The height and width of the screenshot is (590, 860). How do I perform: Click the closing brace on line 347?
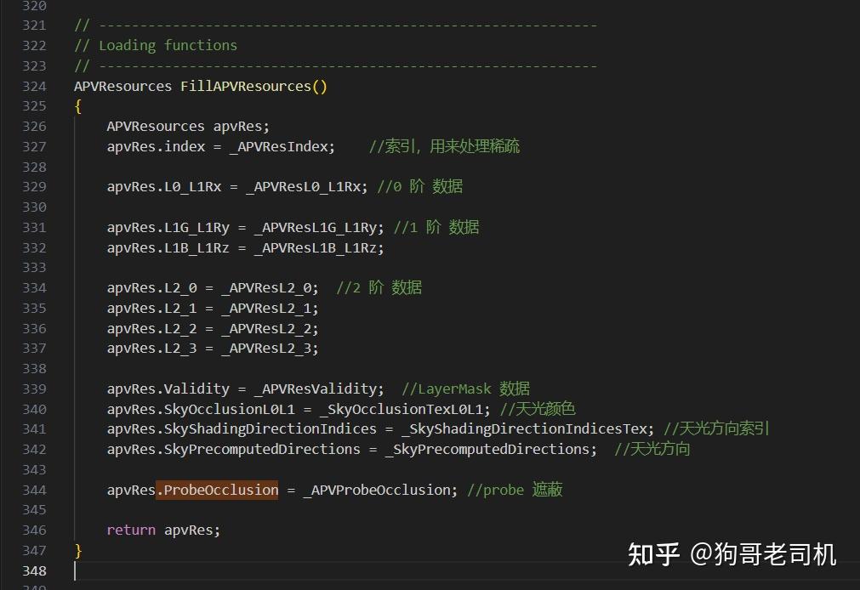[x=77, y=550]
